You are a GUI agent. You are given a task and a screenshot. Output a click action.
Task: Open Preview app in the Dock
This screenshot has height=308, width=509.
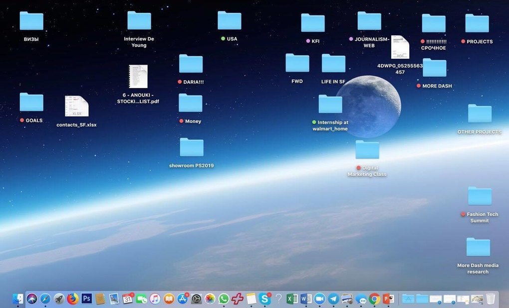(x=347, y=299)
